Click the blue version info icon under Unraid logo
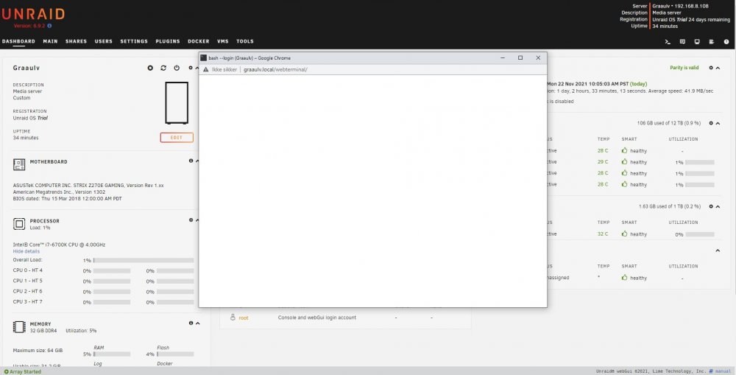This screenshot has width=736, height=375. pyautogui.click(x=49, y=26)
